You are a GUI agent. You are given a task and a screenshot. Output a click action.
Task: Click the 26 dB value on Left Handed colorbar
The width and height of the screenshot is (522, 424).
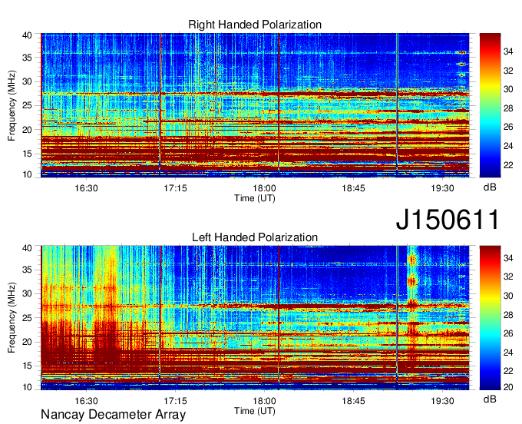click(x=508, y=333)
